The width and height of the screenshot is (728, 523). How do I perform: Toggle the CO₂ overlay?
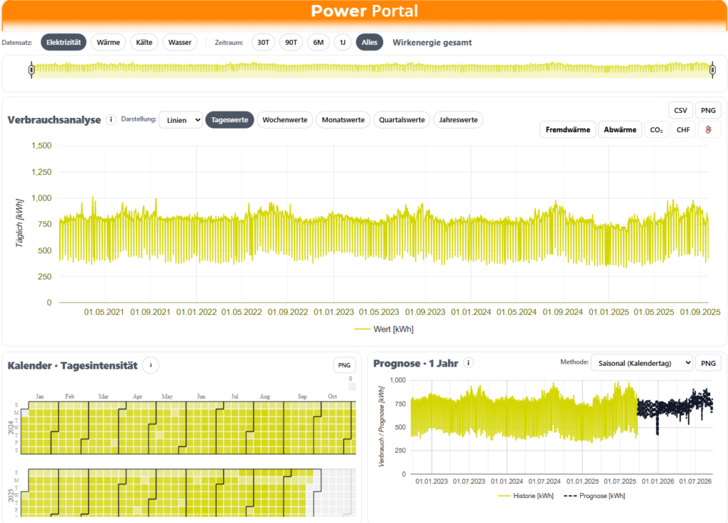[x=656, y=130]
